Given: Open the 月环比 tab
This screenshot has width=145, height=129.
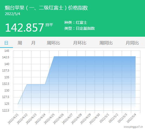Looking at the screenshot, I should pos(80,43).
